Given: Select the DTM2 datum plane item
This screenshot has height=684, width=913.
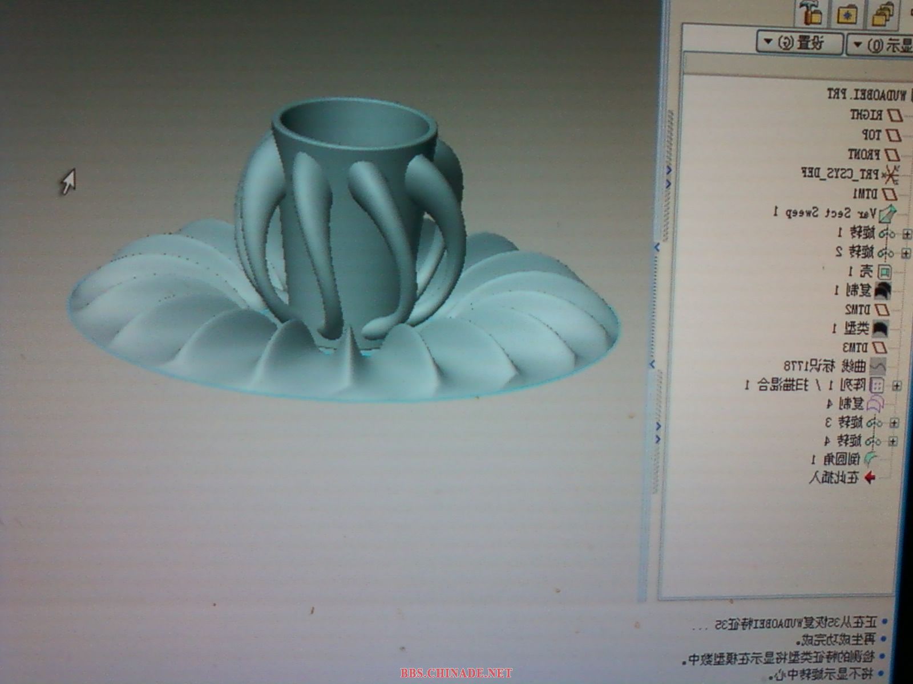Looking at the screenshot, I should coord(882,310).
